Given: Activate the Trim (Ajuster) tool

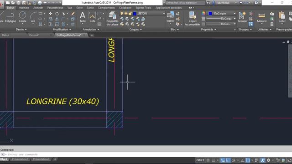Looking at the screenshot, I should pyautogui.click(x=64, y=14).
